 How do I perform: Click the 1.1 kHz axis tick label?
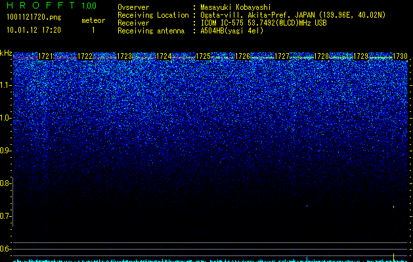pyautogui.click(x=5, y=85)
